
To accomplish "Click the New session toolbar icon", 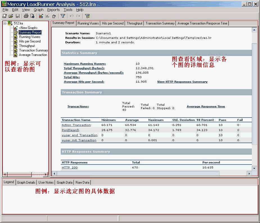I will pyautogui.click(x=4, y=16).
